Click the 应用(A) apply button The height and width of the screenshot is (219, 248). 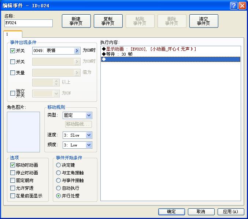(231, 212)
